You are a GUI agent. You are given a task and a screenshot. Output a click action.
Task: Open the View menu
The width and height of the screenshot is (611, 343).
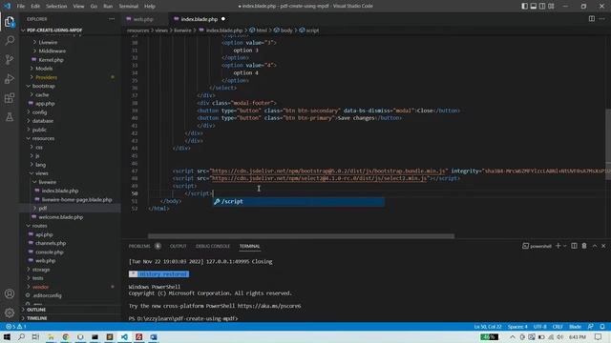click(x=78, y=7)
